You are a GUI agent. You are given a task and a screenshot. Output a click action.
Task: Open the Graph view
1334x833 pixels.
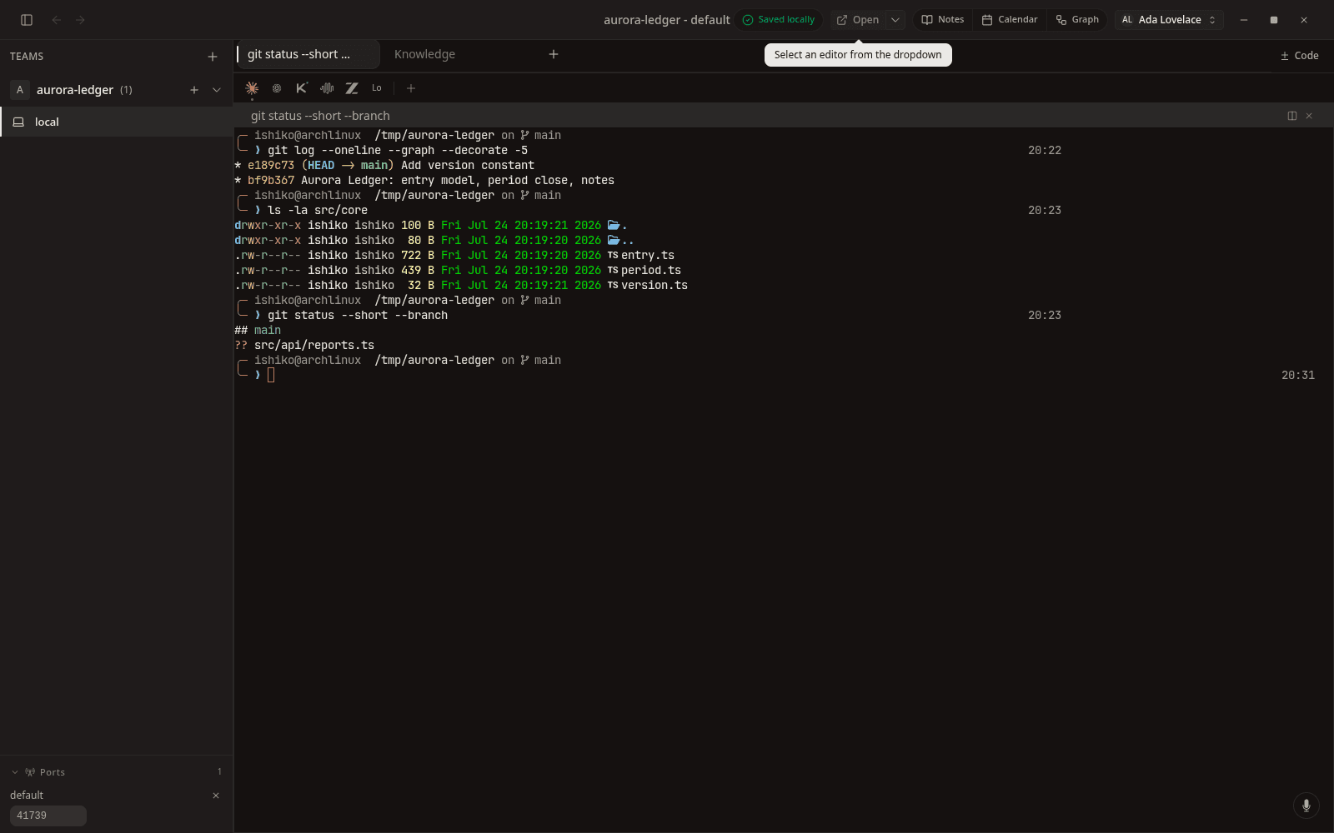point(1077,20)
